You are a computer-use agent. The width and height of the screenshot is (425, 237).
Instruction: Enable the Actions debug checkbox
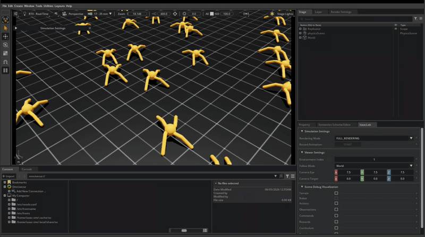tap(336, 203)
